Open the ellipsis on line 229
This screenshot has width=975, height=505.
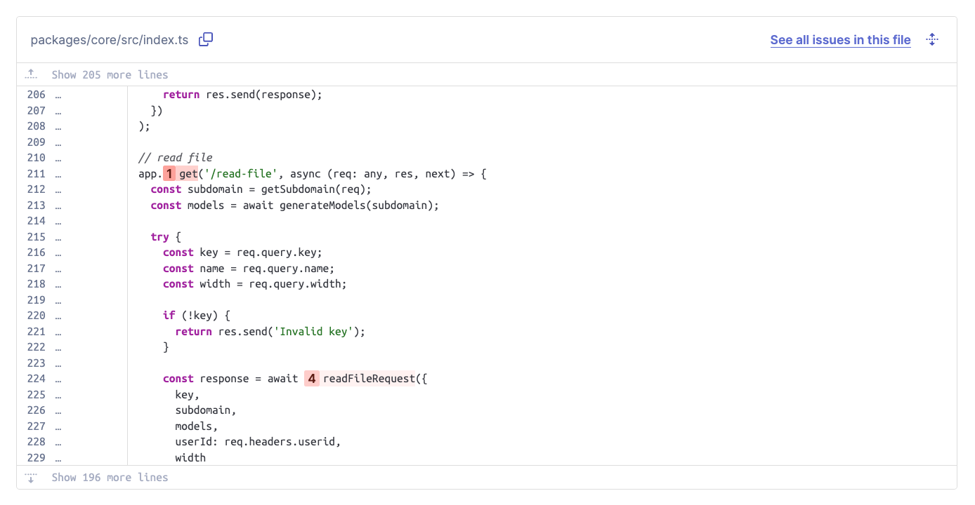58,458
